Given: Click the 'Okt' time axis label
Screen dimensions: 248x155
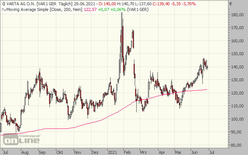Looking at the screenshot, I should [60, 152].
